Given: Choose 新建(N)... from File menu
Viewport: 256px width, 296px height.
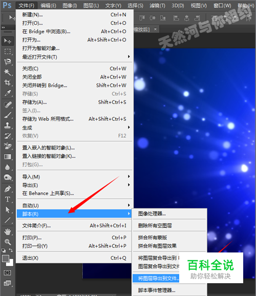Looking at the screenshot, I should 74,14.
